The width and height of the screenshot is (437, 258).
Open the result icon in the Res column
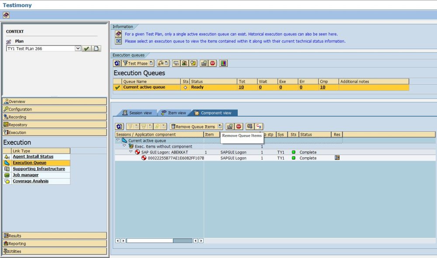coord(337,158)
